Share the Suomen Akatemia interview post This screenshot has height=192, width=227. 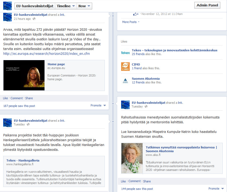[x=147, y=181]
